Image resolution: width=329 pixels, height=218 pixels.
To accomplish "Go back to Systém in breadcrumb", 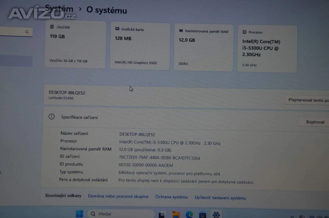I will [x=59, y=9].
